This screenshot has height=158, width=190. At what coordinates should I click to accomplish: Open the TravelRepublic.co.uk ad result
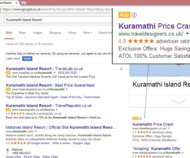click(x=49, y=105)
